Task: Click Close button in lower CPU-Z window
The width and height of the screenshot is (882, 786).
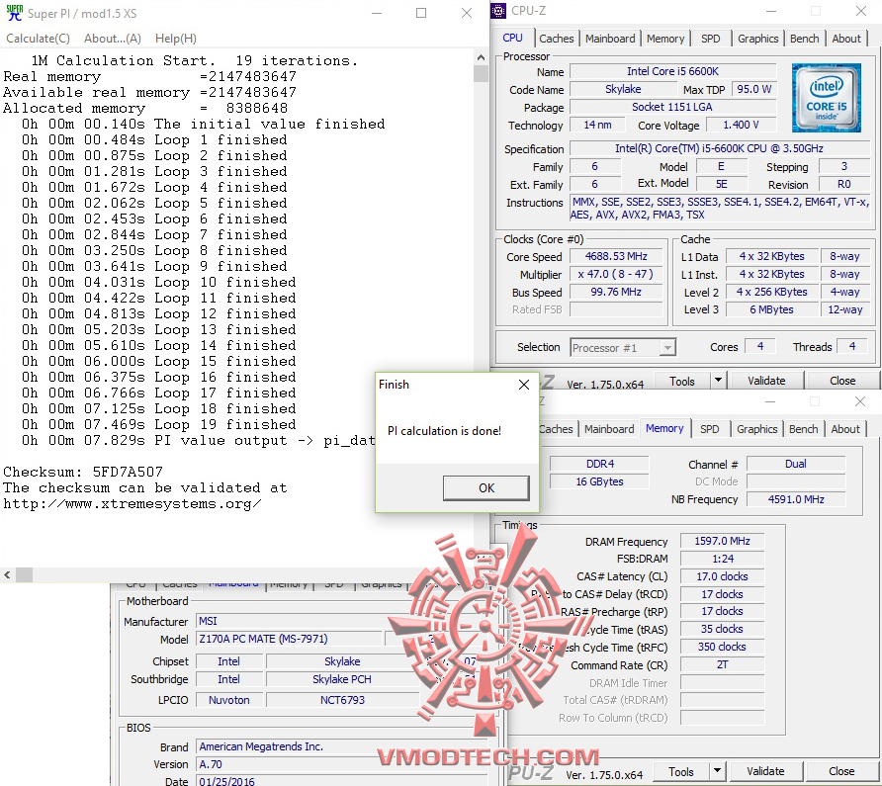Action: pyautogui.click(x=840, y=771)
